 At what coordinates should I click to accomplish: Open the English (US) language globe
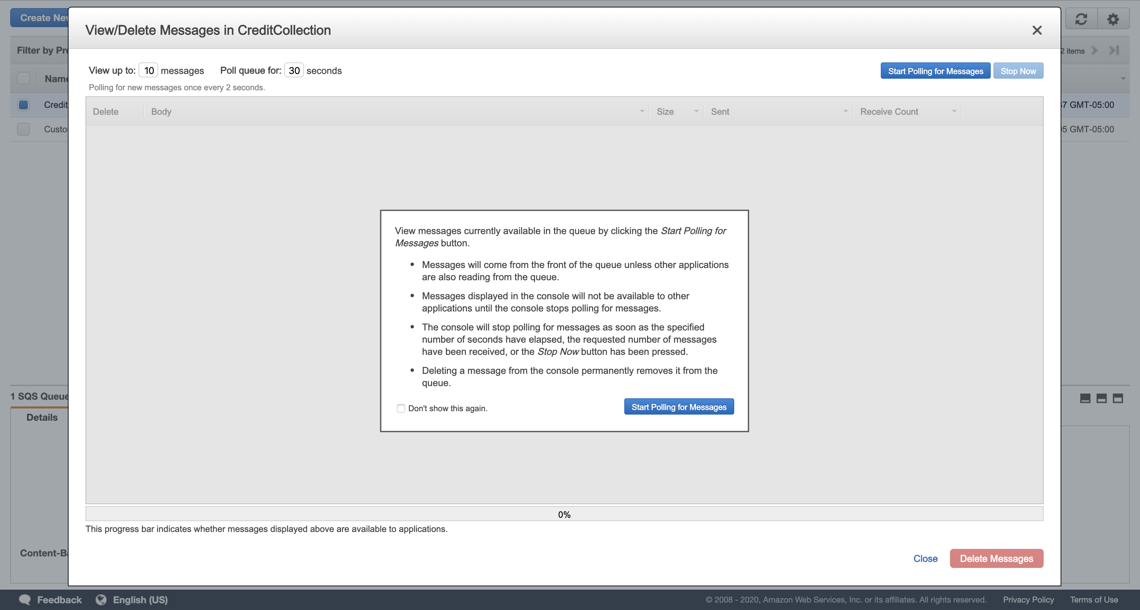(101, 599)
